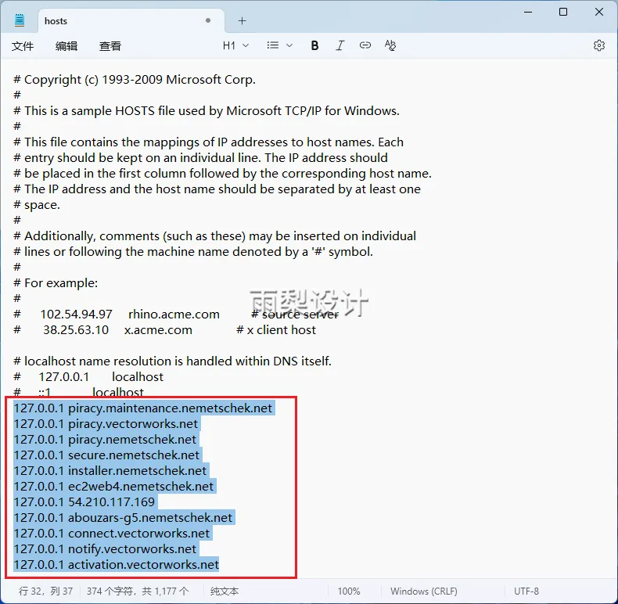
Task: Open the 编辑 menu
Action: click(x=66, y=46)
